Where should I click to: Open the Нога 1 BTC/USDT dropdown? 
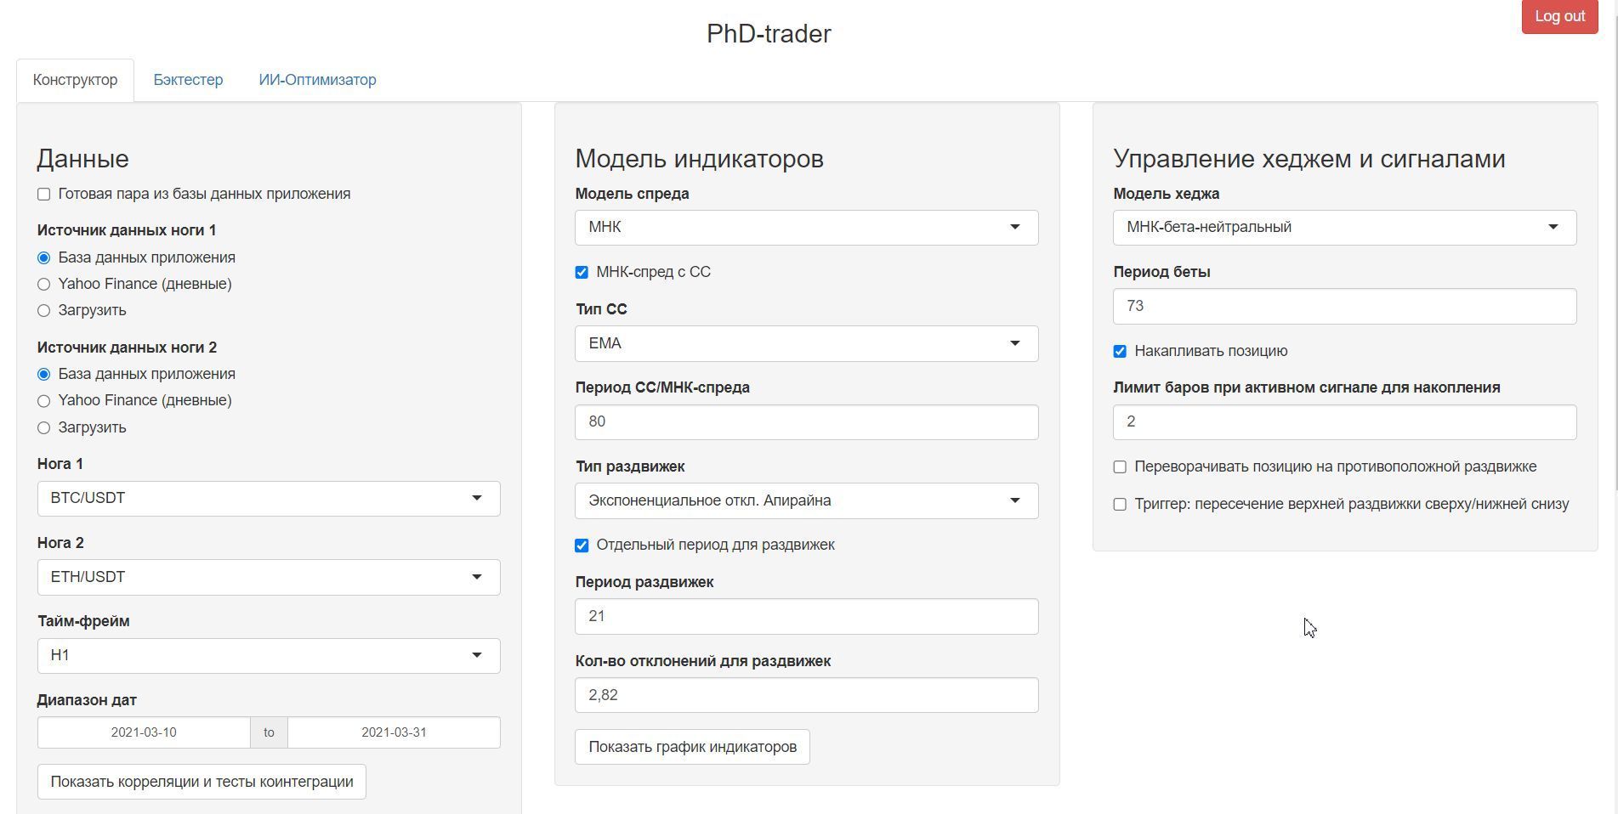tap(268, 499)
